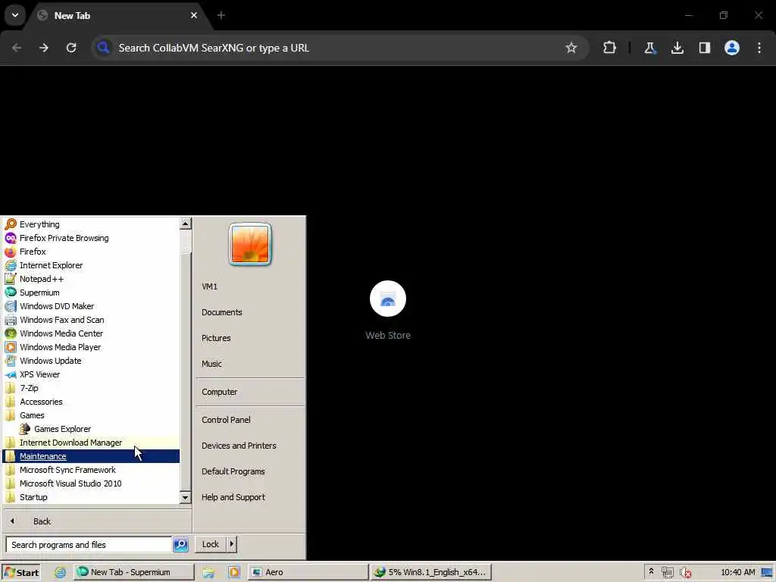Click the Start menu search magnifier button
This screenshot has height=582, width=776.
[x=180, y=544]
